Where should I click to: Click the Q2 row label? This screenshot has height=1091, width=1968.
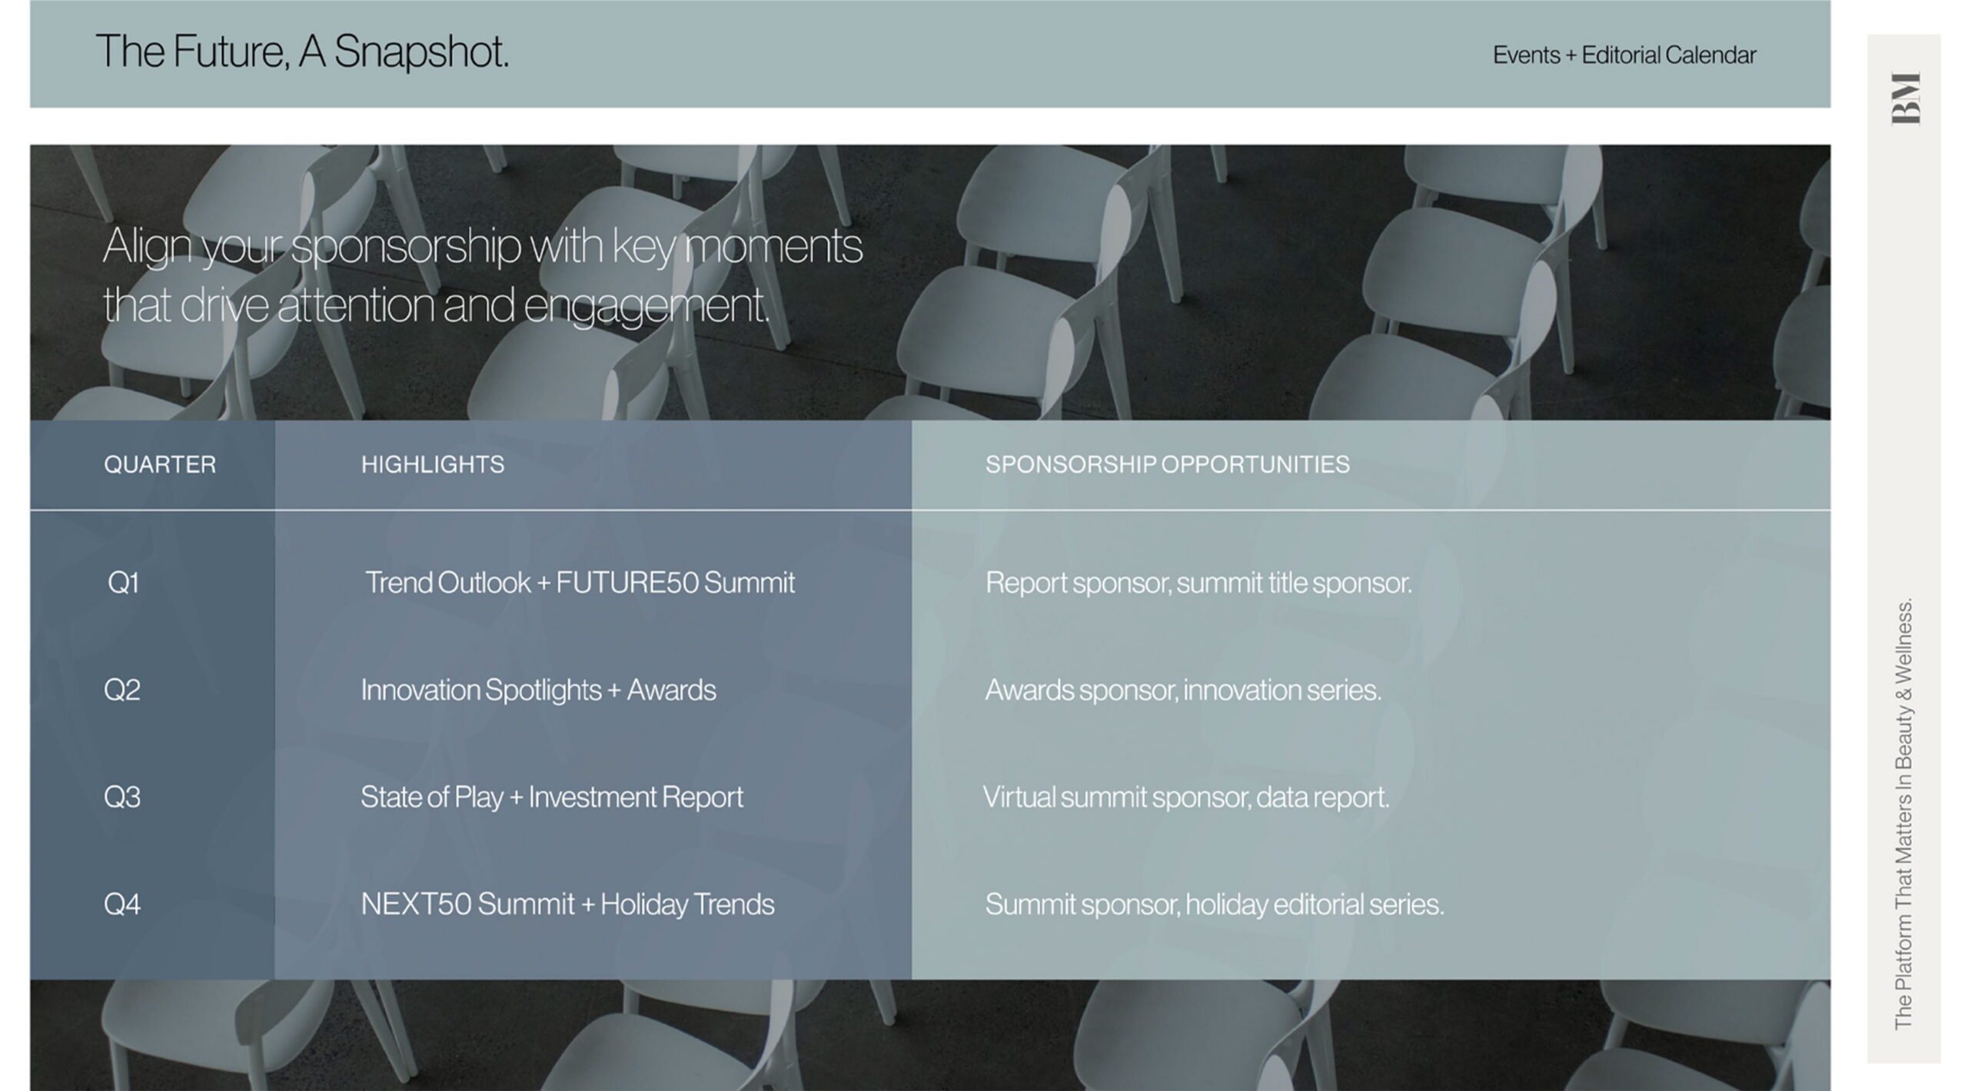[122, 690]
